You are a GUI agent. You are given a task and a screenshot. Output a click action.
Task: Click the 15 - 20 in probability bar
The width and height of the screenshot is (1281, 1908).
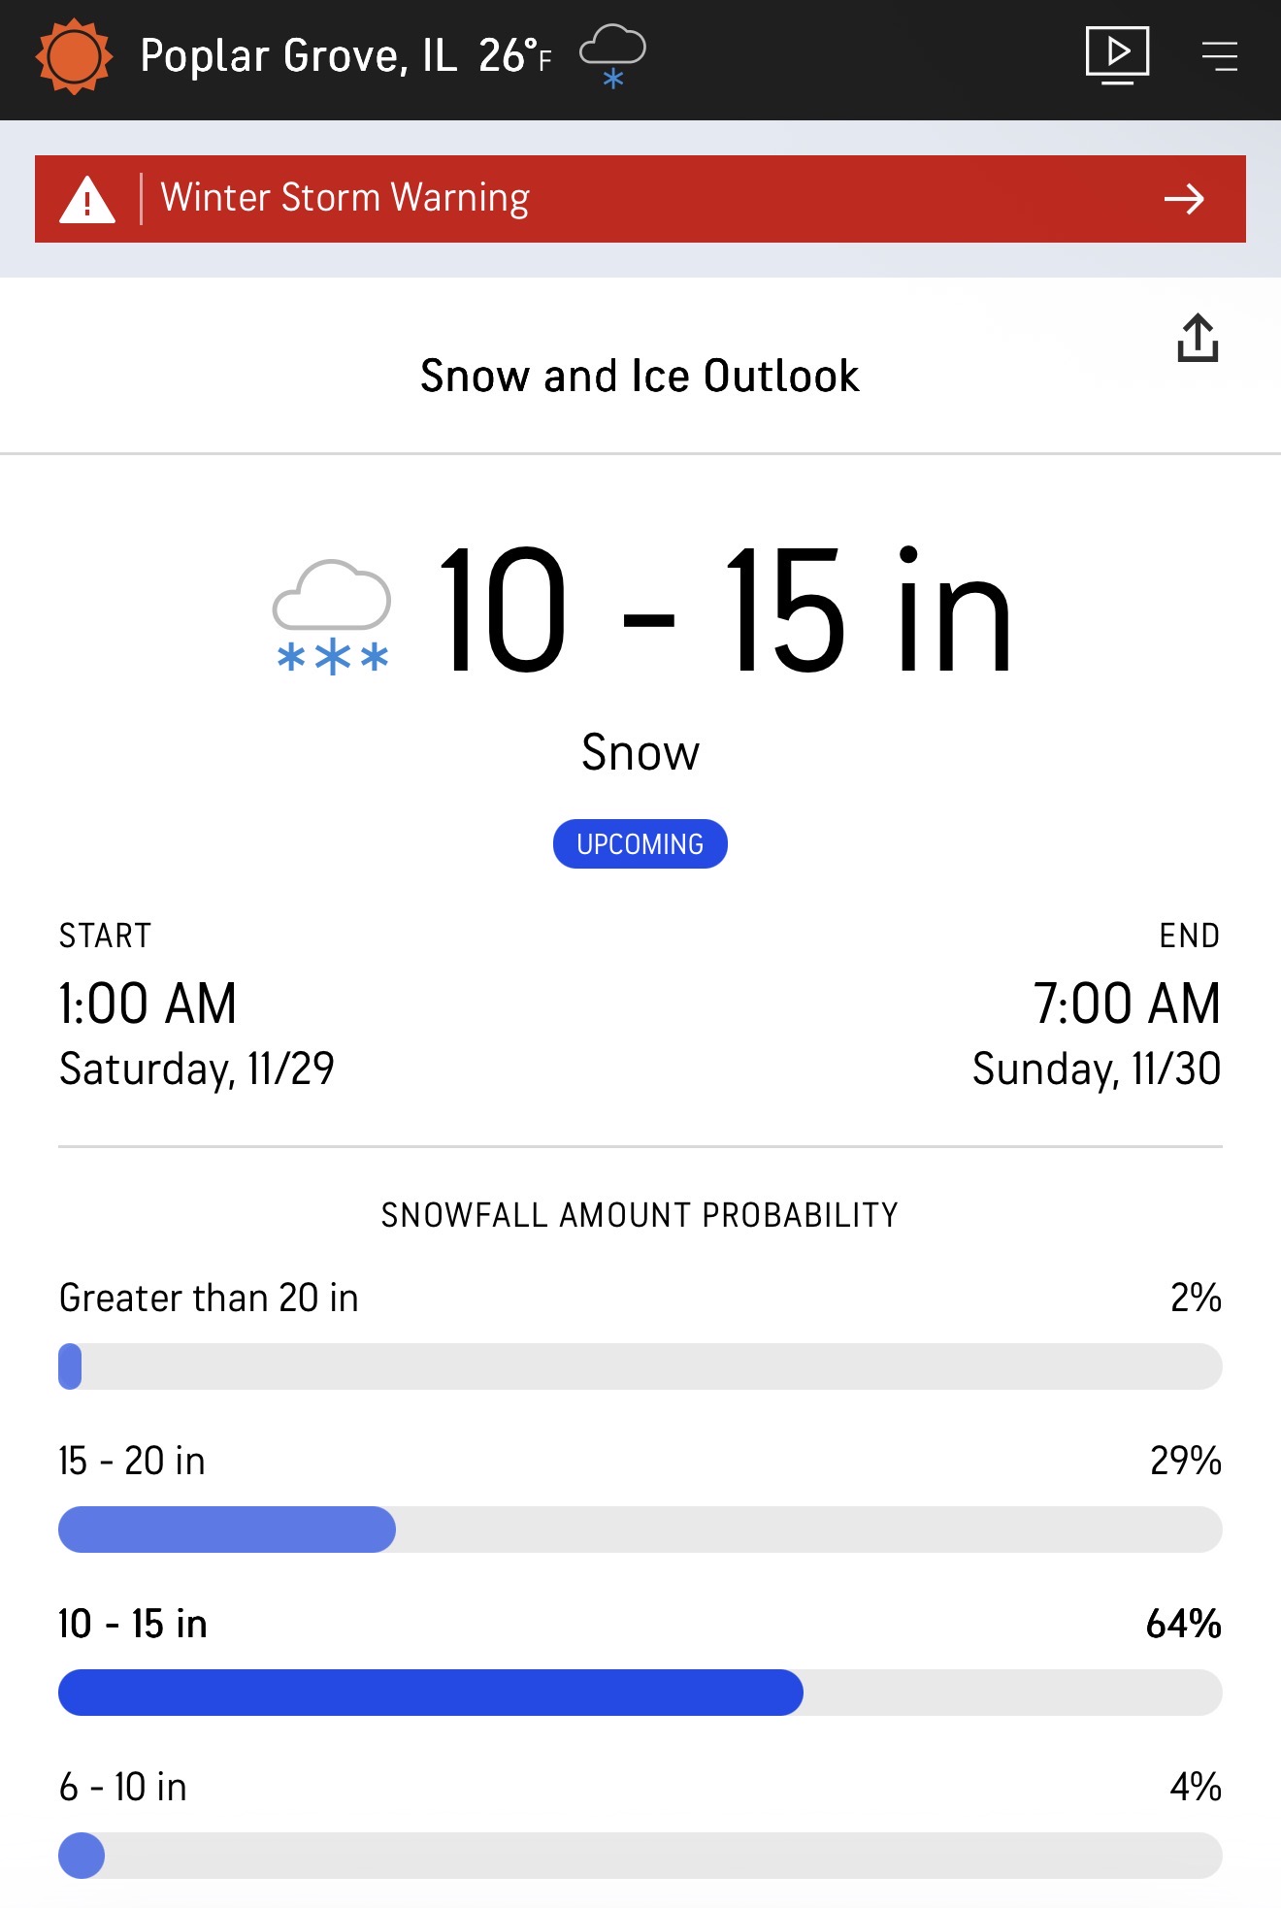coord(639,1530)
